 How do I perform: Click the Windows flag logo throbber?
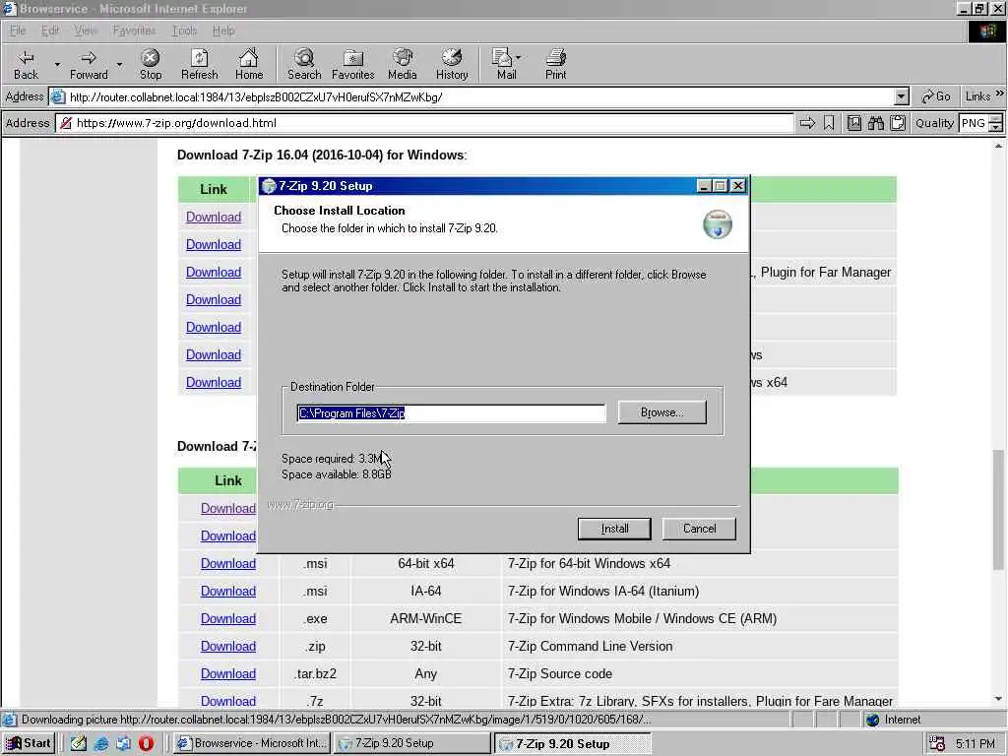(x=987, y=31)
